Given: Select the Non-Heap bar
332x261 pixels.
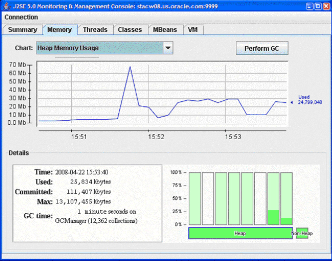Looking at the screenshot, I should pyautogui.click(x=302, y=233).
